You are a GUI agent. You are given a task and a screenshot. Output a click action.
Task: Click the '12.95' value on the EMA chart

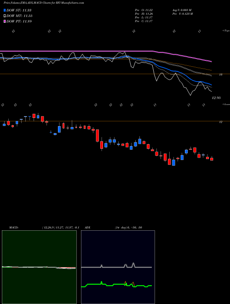pyautogui.click(x=216, y=98)
